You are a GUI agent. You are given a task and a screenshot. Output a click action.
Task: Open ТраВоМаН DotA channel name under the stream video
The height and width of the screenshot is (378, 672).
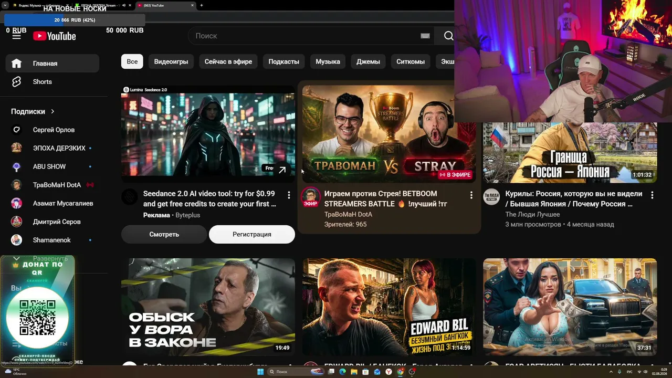348,214
